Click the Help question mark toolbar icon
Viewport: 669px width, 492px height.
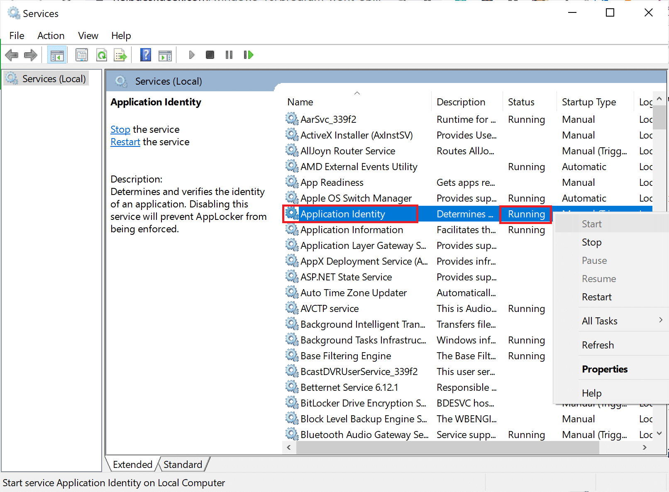click(x=146, y=54)
